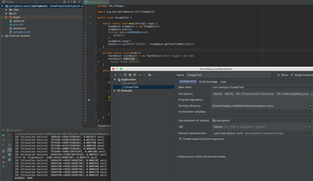Check Enable capturing form snapshots

click(180, 139)
